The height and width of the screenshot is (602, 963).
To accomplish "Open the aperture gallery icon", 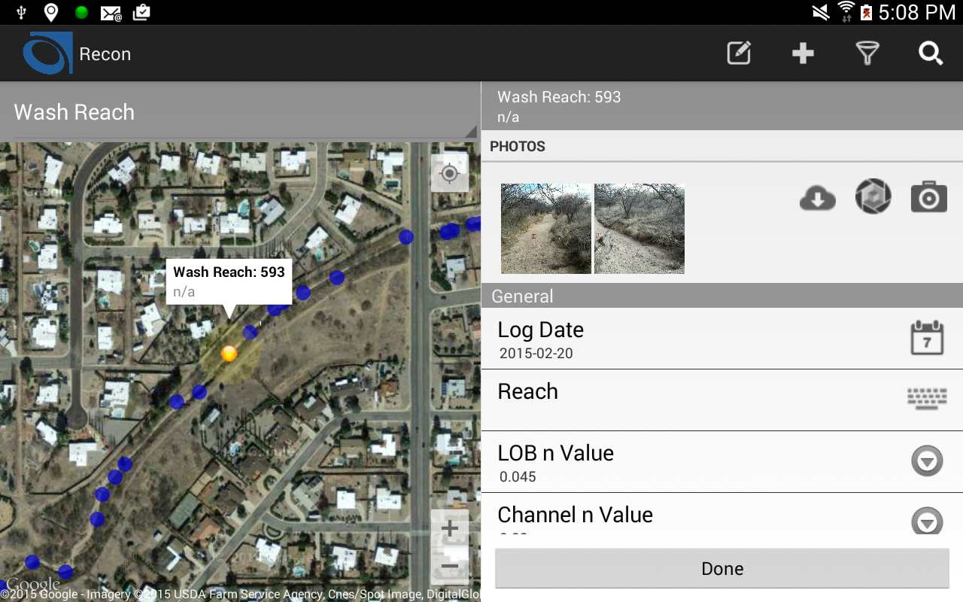I will 873,197.
